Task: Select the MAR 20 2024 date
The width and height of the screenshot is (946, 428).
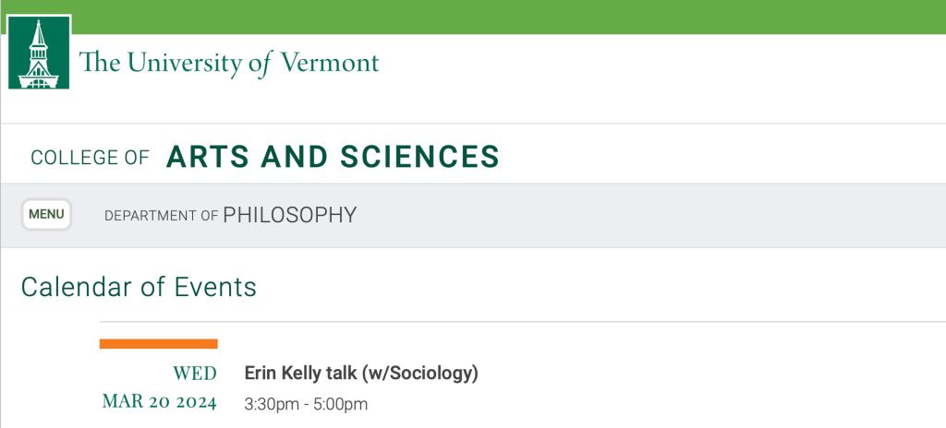Action: 159,402
